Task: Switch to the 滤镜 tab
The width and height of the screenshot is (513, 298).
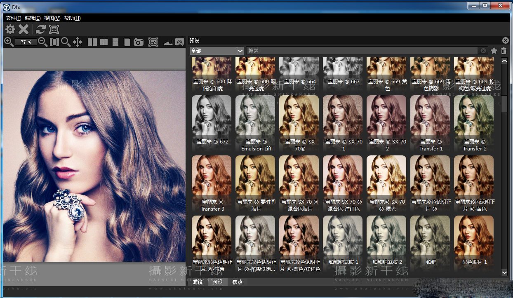Action: coord(198,282)
